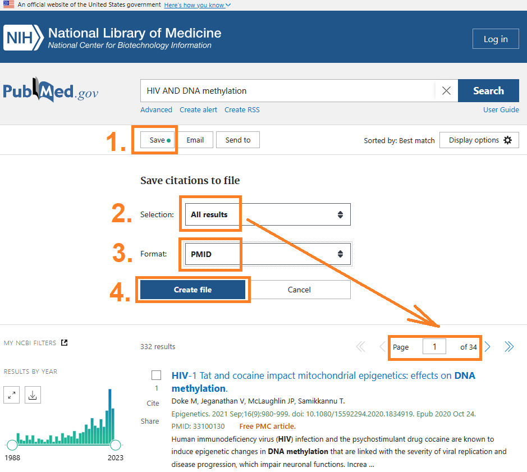Click the Save citations to file heading

point(190,181)
